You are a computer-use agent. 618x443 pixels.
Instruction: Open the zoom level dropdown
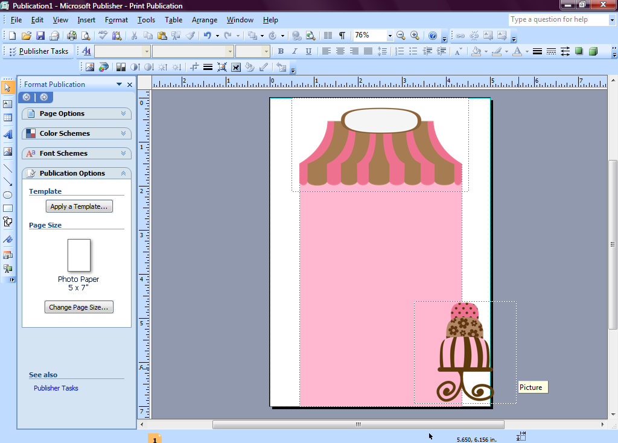(390, 35)
